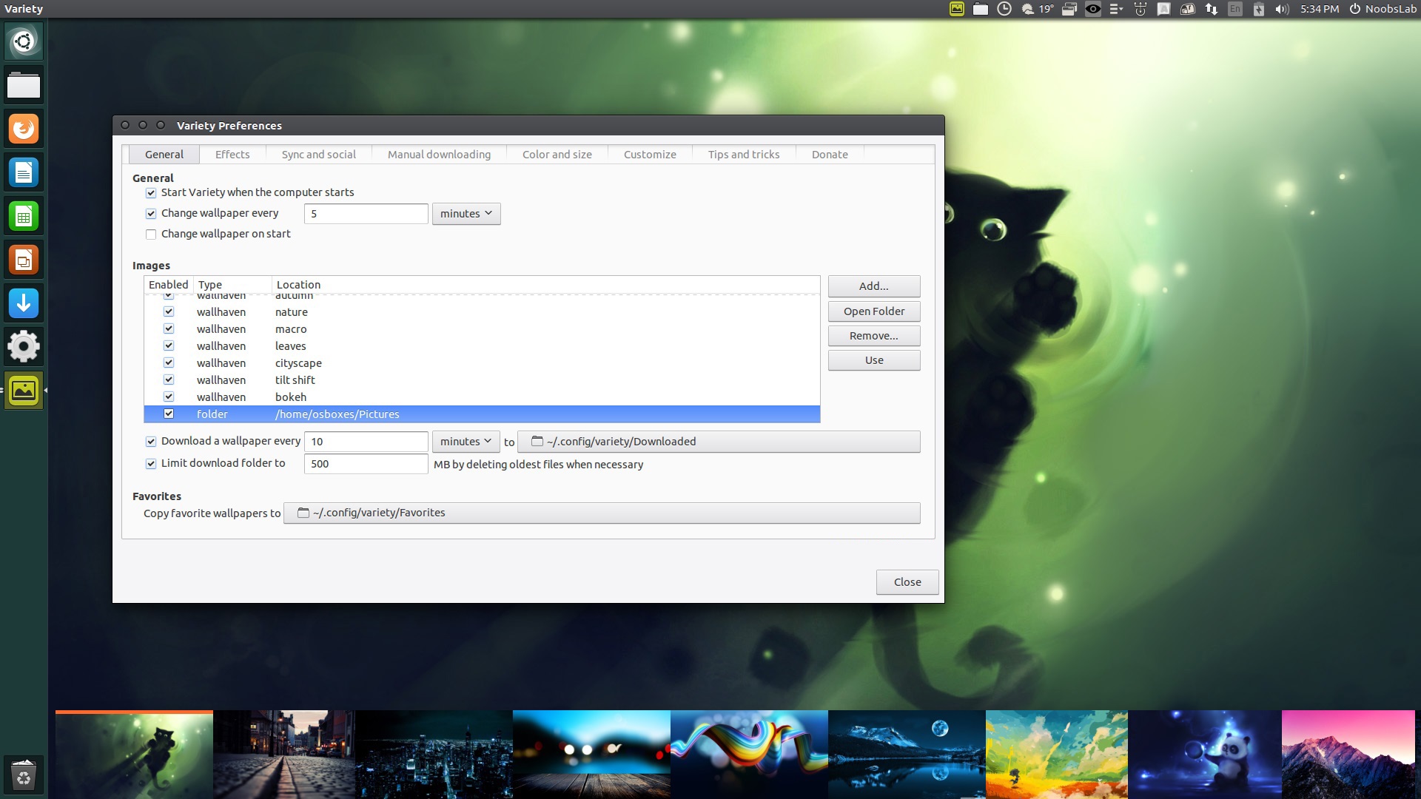Switch to the Color and size tab

[557, 155]
